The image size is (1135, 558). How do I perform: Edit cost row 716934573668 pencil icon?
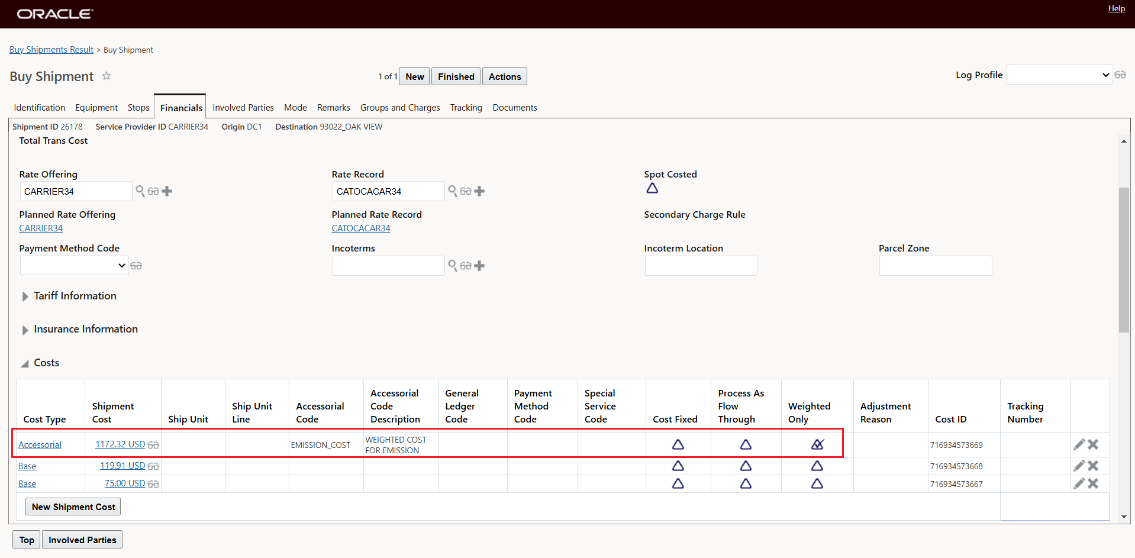[1079, 466]
